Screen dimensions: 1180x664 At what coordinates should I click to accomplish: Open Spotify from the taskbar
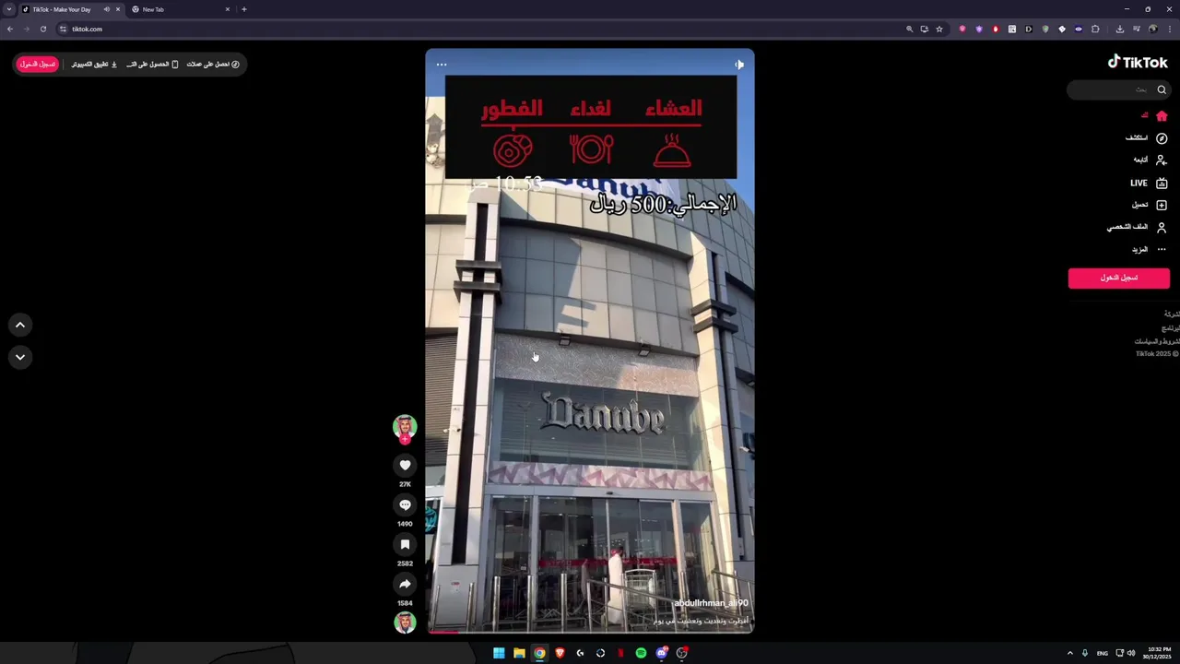[x=641, y=653]
